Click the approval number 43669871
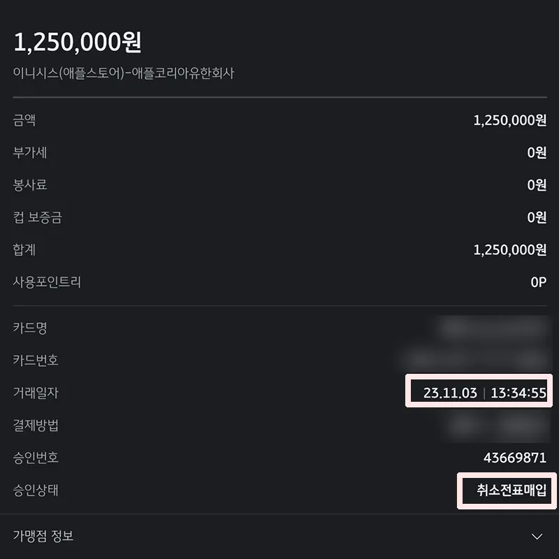The image size is (559, 559). point(515,458)
